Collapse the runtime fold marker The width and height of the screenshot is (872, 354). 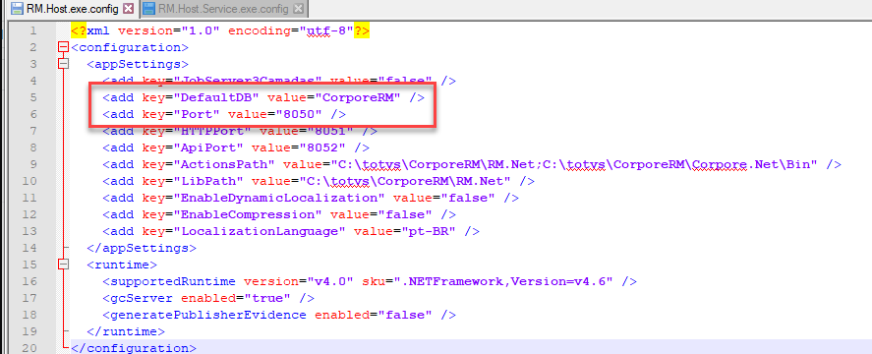coord(63,265)
